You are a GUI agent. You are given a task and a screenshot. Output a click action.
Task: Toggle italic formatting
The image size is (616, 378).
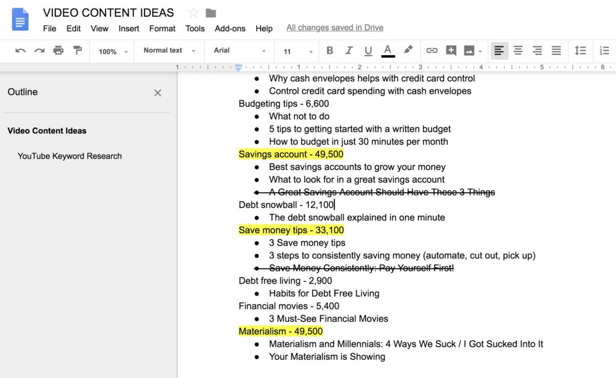point(349,50)
